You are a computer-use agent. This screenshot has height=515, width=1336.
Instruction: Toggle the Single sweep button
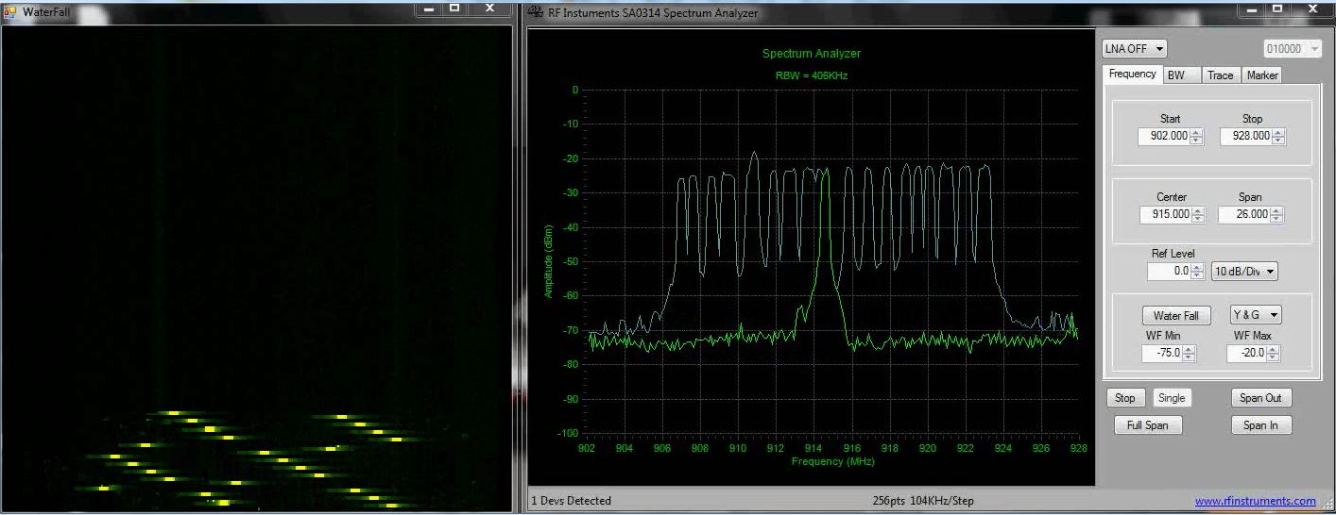pyautogui.click(x=1171, y=398)
